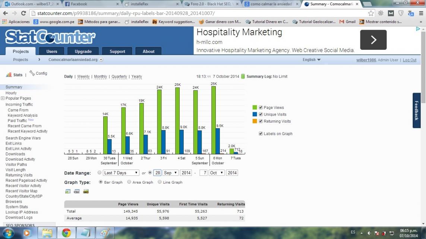426x239 pixels.
Task: Toggle the Labels on Graph checkbox
Action: point(261,133)
